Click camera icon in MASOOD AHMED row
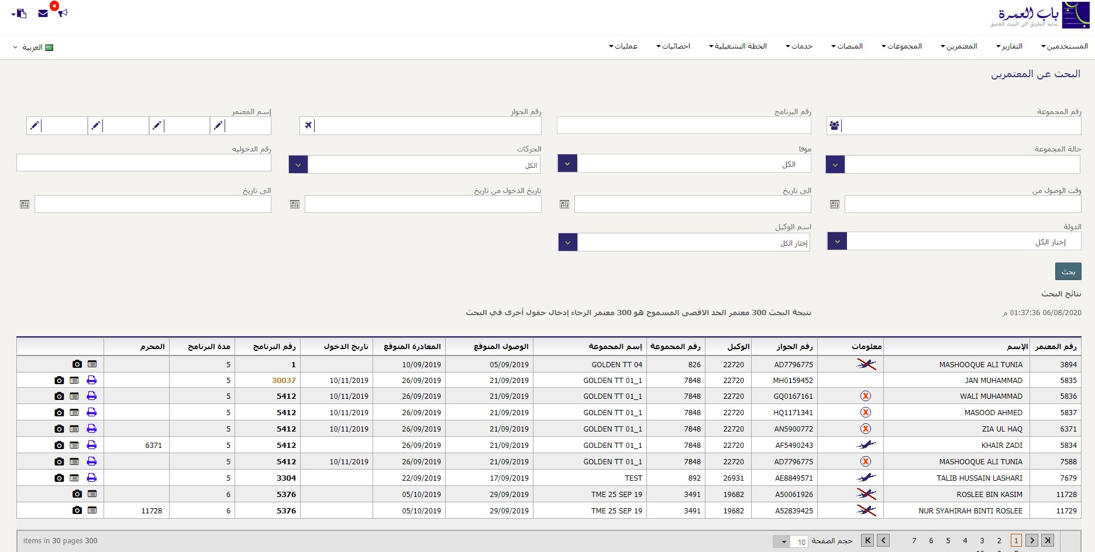The image size is (1095, 552). (59, 413)
